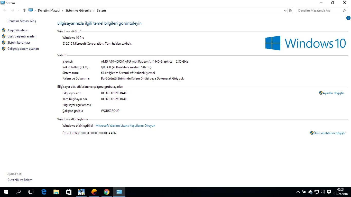The image size is (351, 197).
Task: Click the blue help question mark icon
Action: [348, 18]
